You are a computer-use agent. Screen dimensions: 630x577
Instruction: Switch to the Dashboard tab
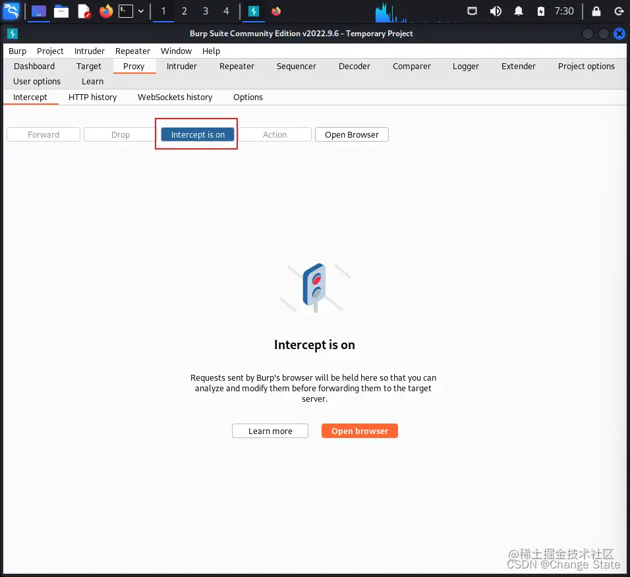click(34, 67)
